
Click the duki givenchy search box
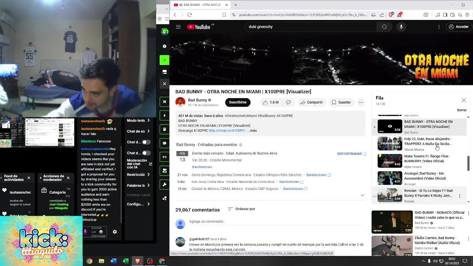point(310,27)
